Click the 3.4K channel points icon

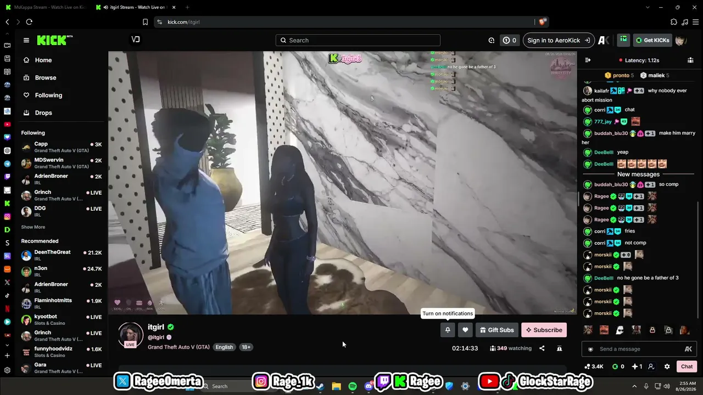(594, 366)
